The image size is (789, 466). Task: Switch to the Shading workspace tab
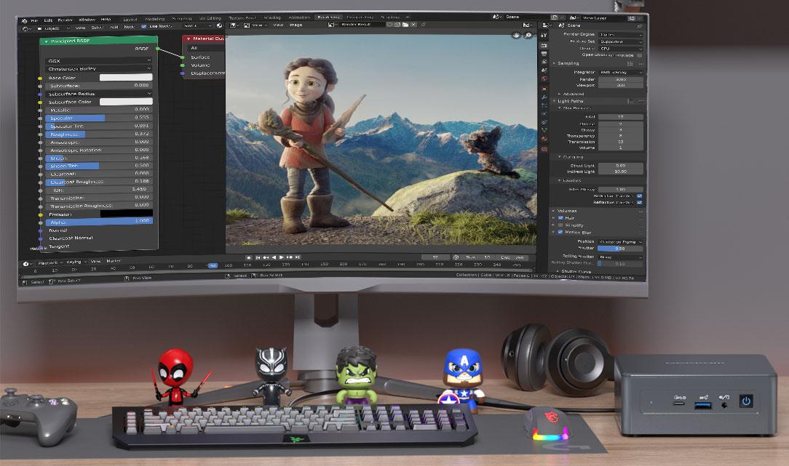tap(272, 16)
